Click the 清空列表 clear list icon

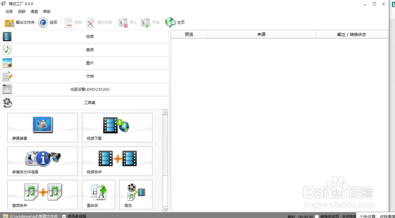(91, 22)
